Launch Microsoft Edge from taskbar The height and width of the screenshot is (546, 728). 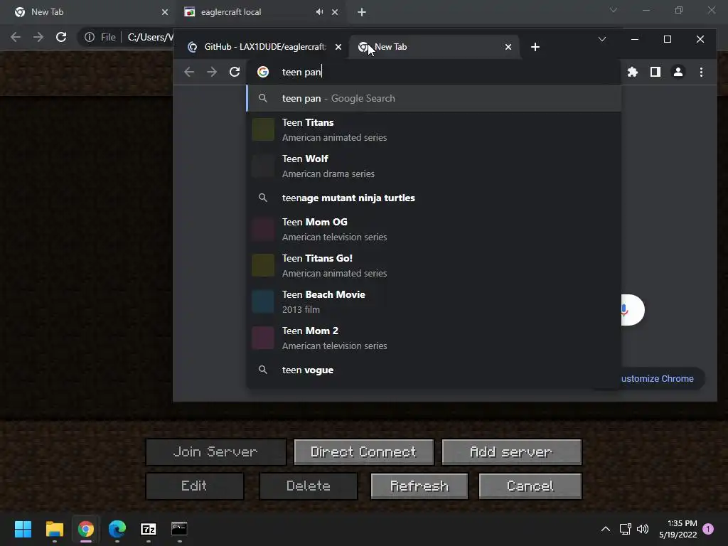point(117,529)
